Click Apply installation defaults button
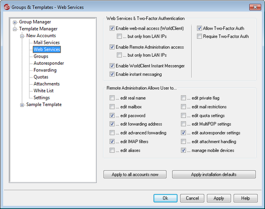The image size is (265, 209). pyautogui.click(x=214, y=174)
